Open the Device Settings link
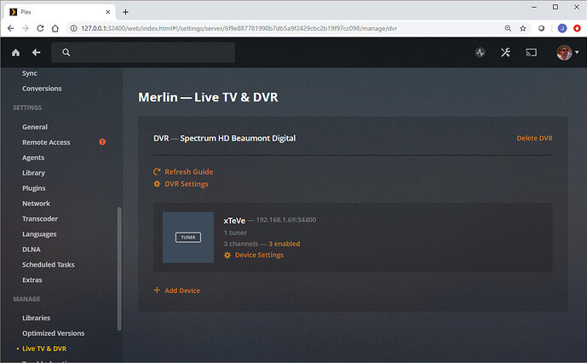 [259, 255]
